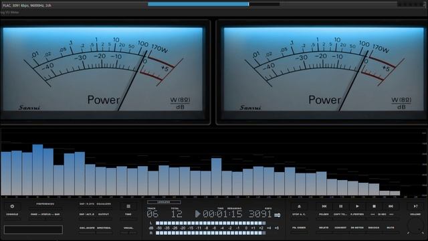Image resolution: width=428 pixels, height=241 pixels.
Task: Click the blue seek bar at top
Action: [x=198, y=4]
